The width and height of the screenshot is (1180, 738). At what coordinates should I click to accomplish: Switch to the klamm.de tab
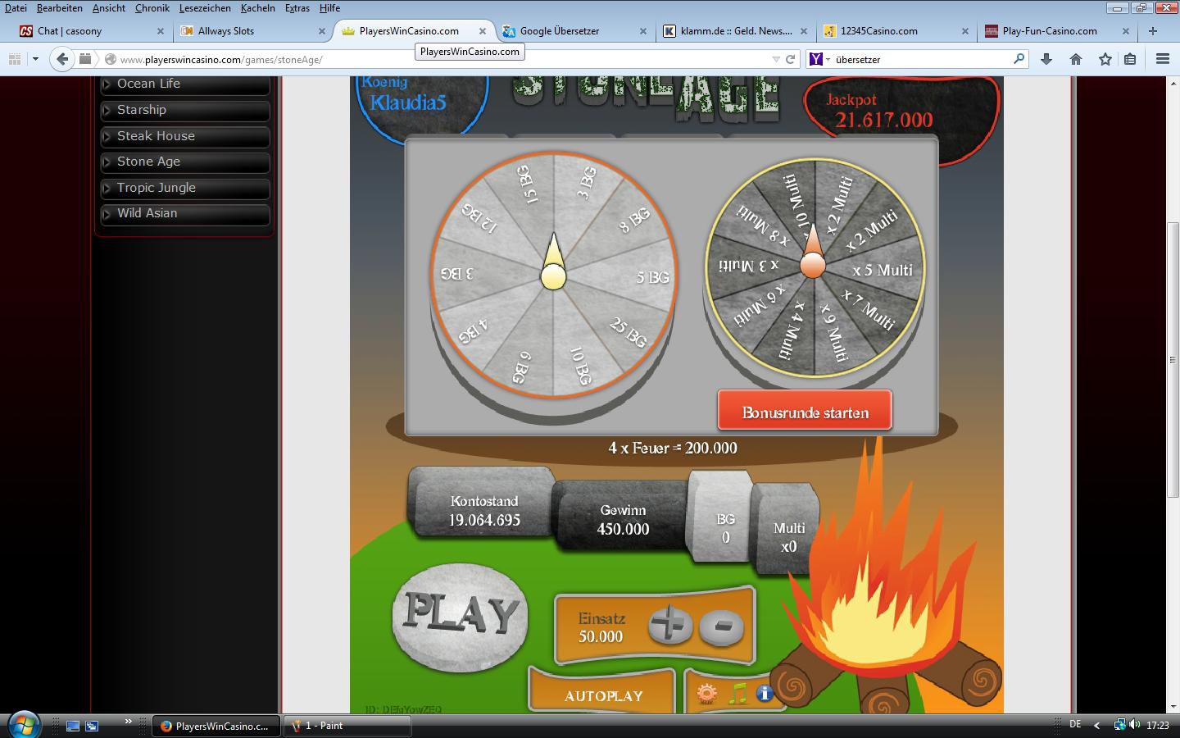point(735,31)
